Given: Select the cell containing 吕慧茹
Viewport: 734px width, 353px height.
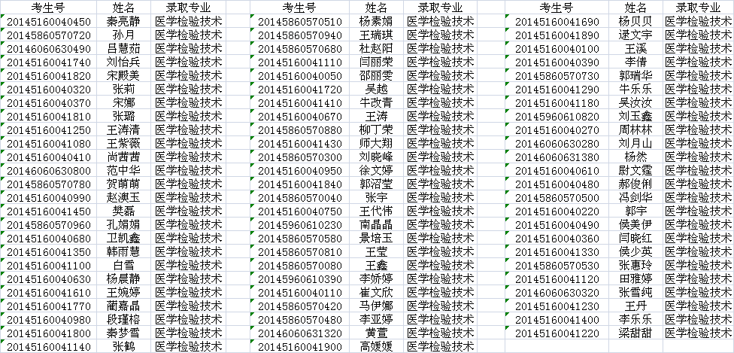Looking at the screenshot, I should pos(124,49).
